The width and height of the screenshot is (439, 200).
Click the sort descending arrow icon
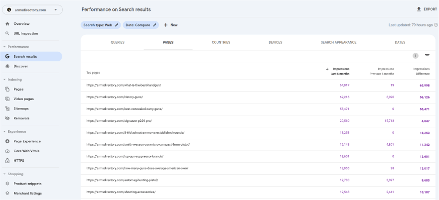tap(327, 69)
